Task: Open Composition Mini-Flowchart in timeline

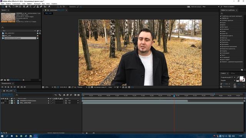Action: click(x=55, y=95)
